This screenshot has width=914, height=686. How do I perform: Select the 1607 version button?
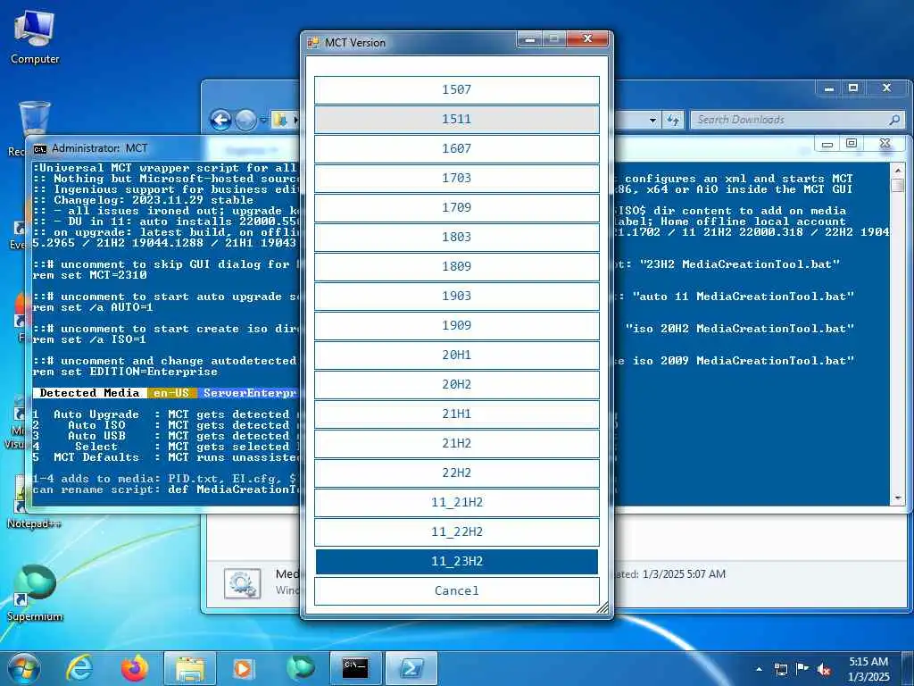pos(456,149)
